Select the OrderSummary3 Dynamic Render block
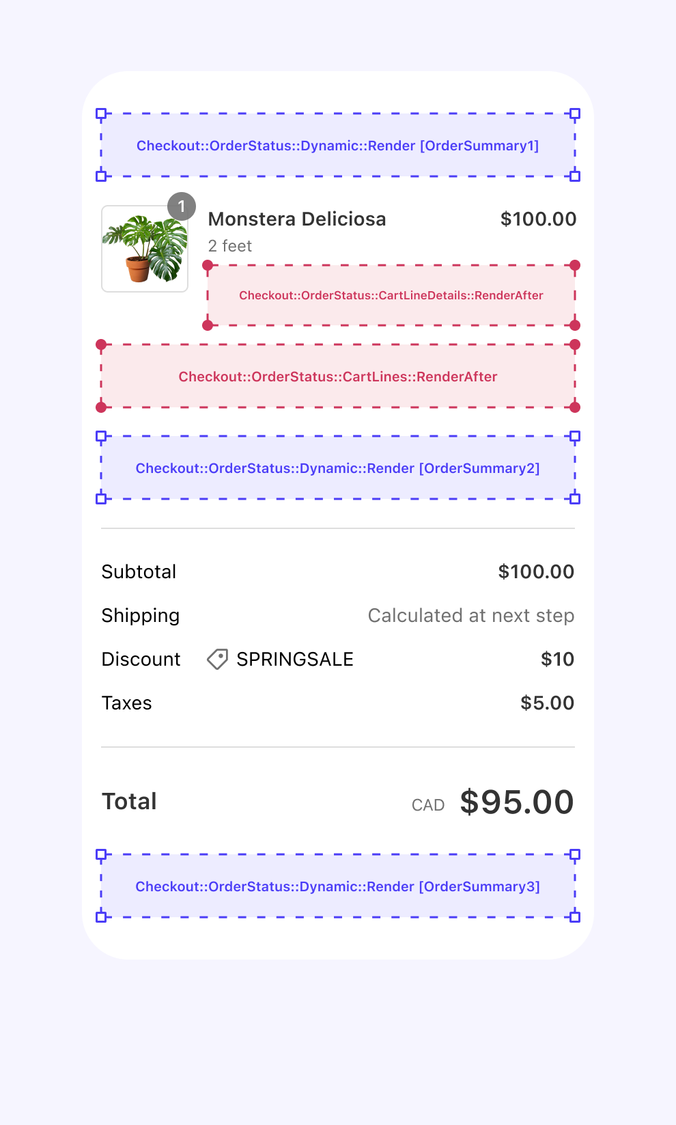 (x=338, y=886)
